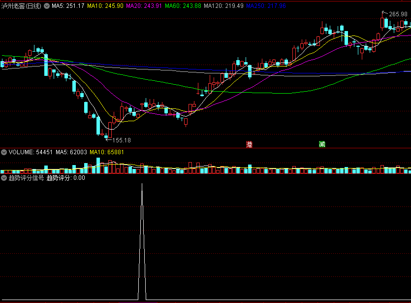411x303 pixels.
Task: Click the MA20: 243.91 label
Action: click(x=144, y=6)
